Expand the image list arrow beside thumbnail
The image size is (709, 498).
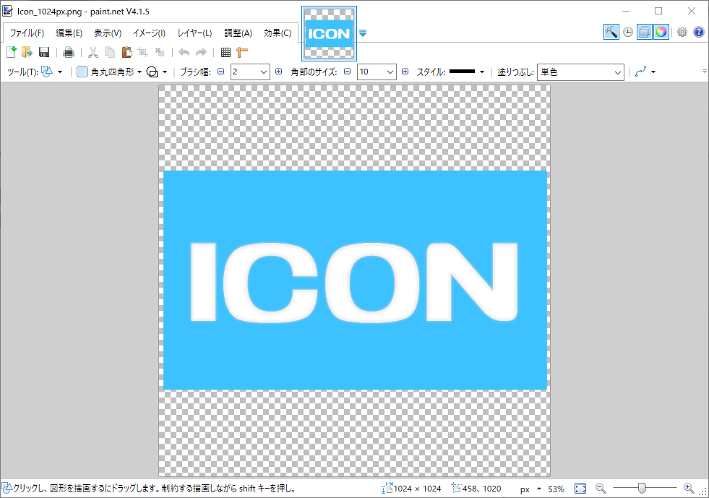[363, 33]
